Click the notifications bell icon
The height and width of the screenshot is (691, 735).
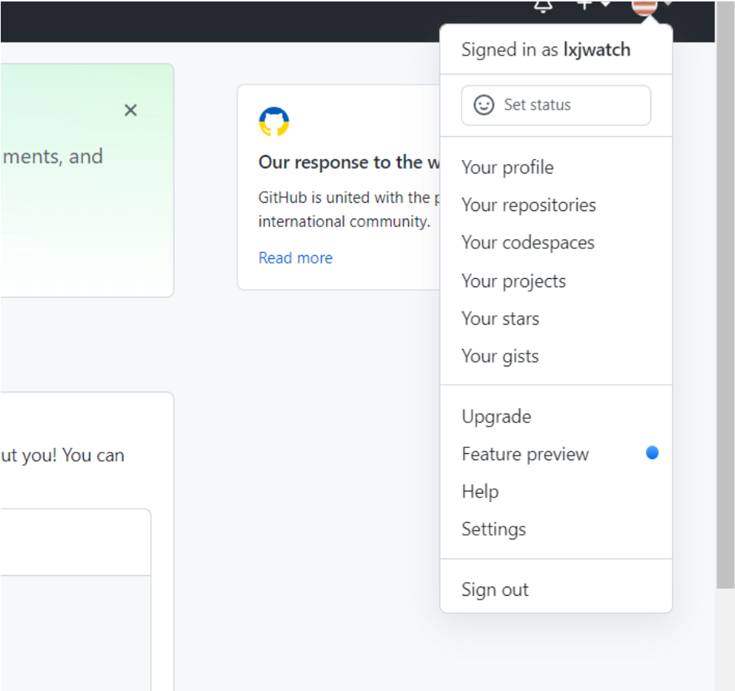[542, 5]
